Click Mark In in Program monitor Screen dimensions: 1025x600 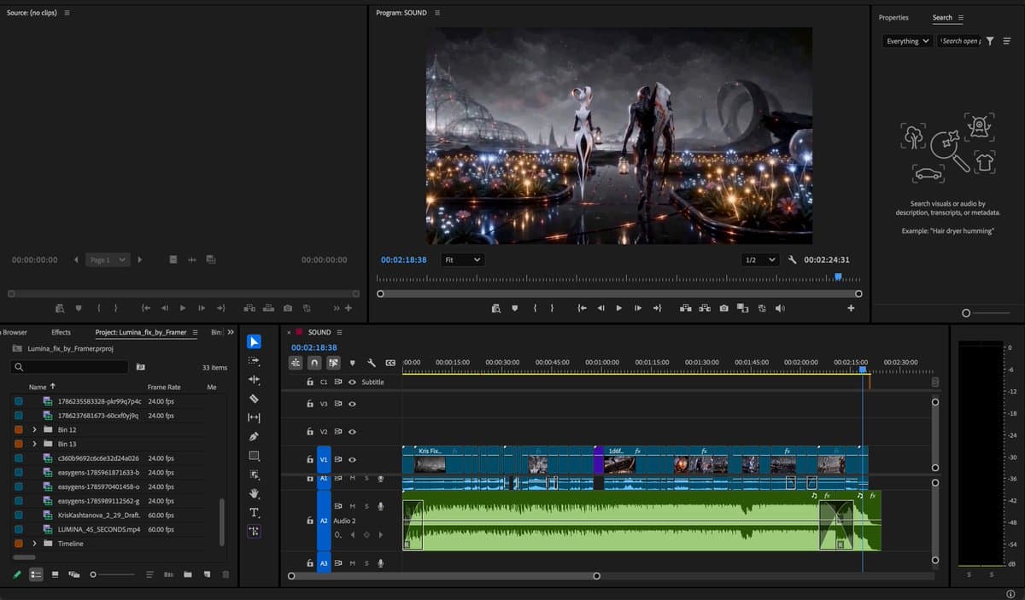pyautogui.click(x=535, y=308)
